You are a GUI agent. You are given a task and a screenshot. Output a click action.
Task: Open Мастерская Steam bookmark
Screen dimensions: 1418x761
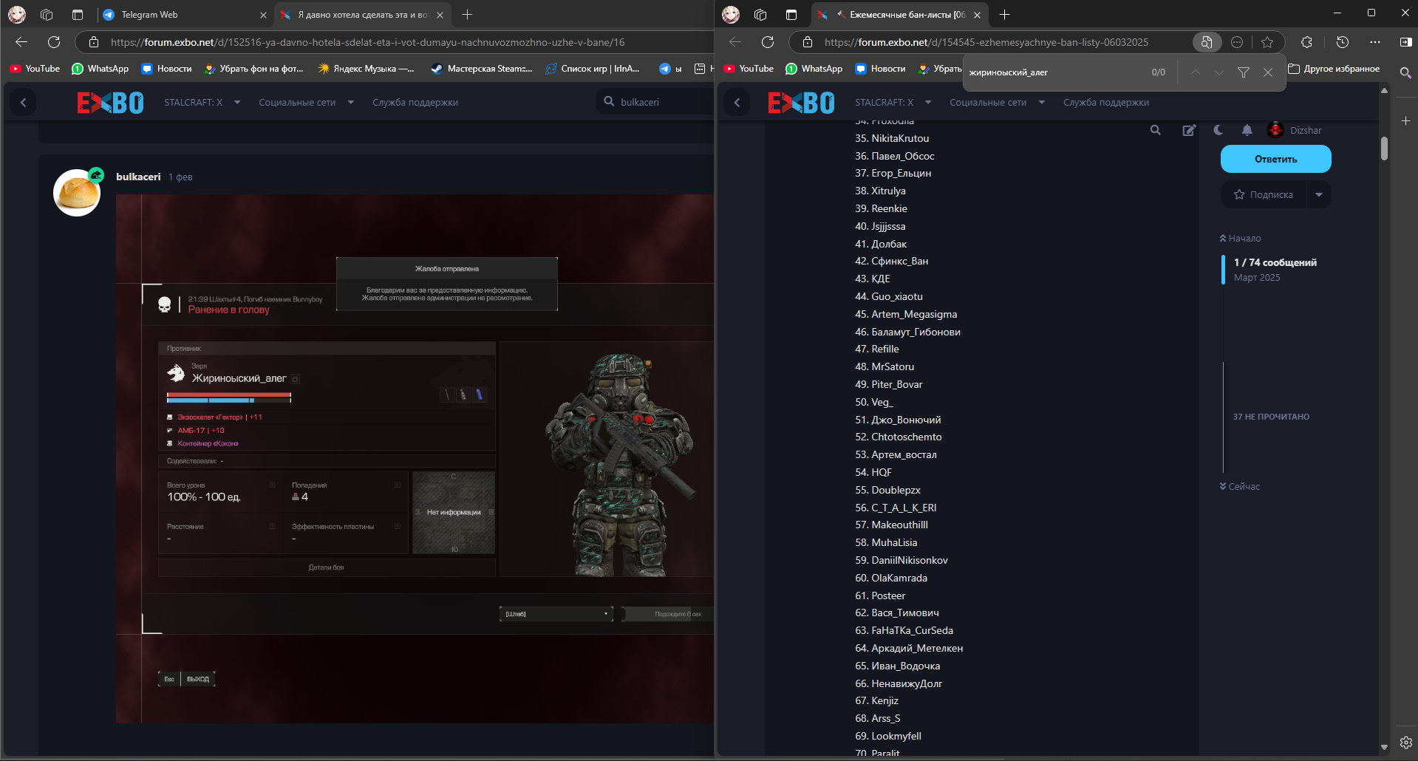481,69
